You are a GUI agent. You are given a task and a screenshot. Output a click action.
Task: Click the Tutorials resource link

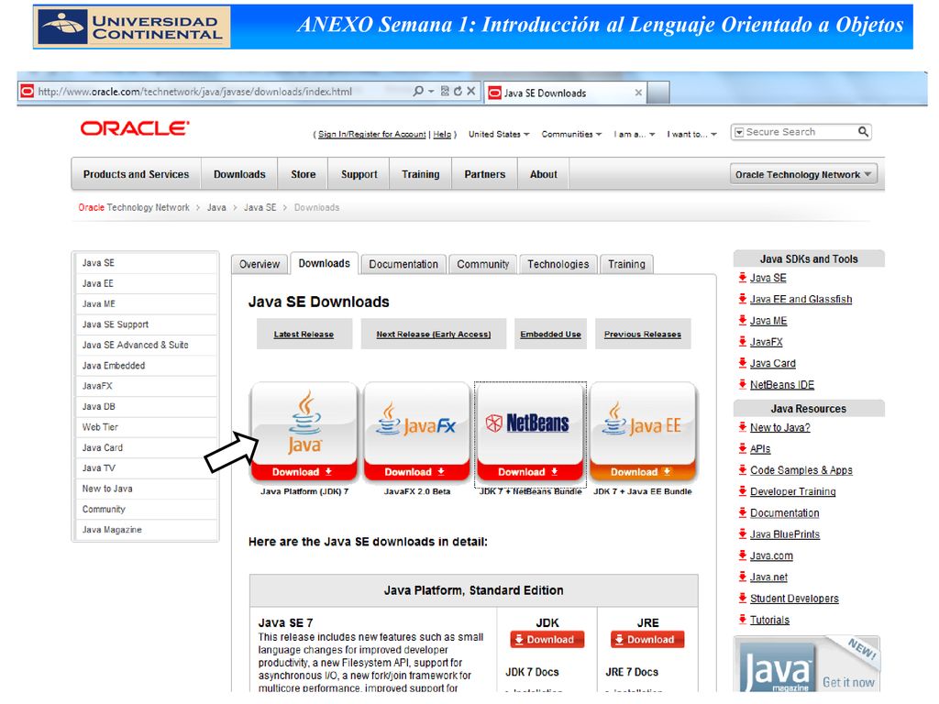tap(769, 620)
